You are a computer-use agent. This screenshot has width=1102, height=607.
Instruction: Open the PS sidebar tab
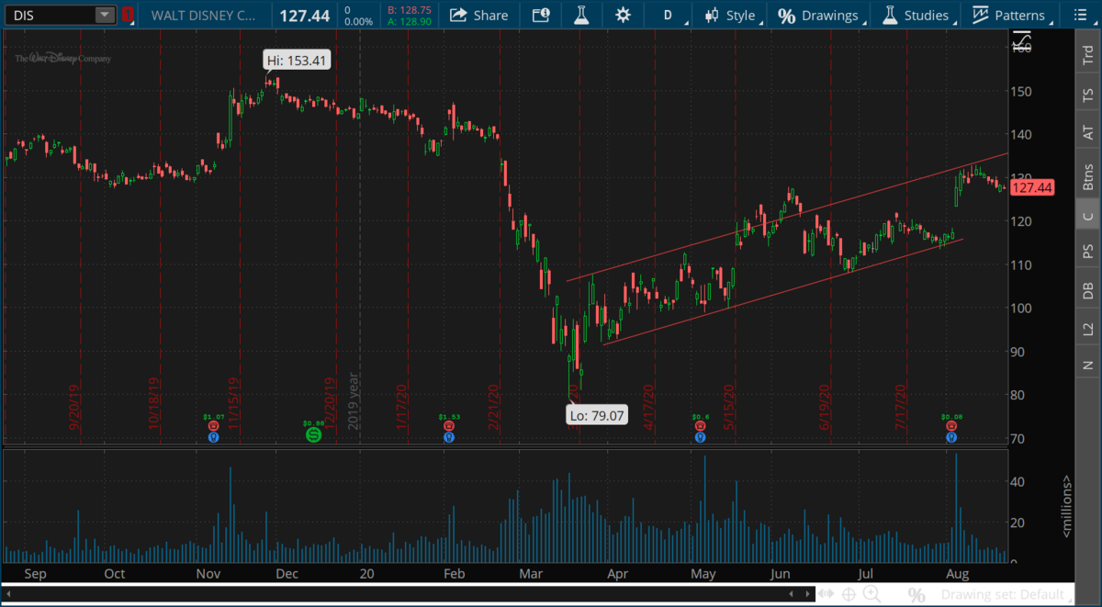(1088, 251)
